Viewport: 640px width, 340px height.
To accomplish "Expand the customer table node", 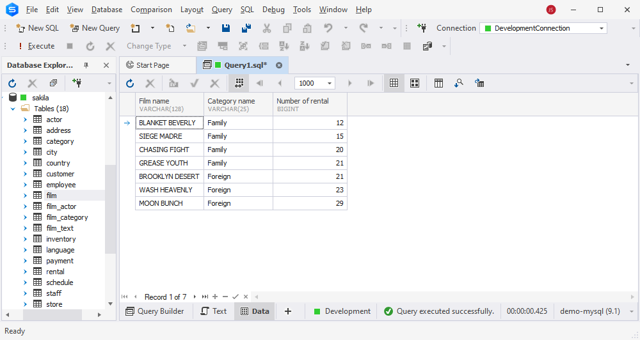I will tap(26, 174).
